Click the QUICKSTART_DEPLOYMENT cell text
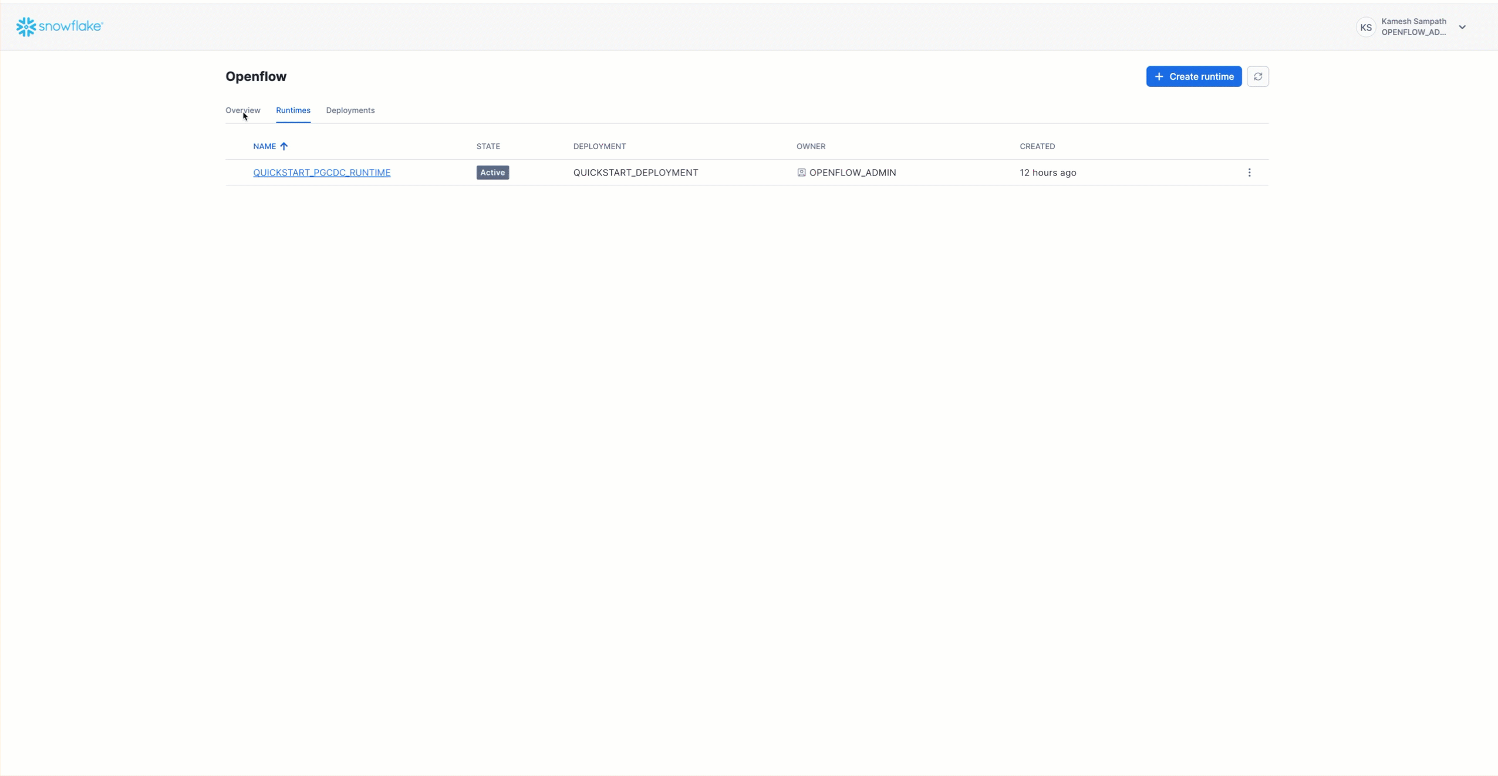This screenshot has width=1498, height=776. tap(635, 173)
